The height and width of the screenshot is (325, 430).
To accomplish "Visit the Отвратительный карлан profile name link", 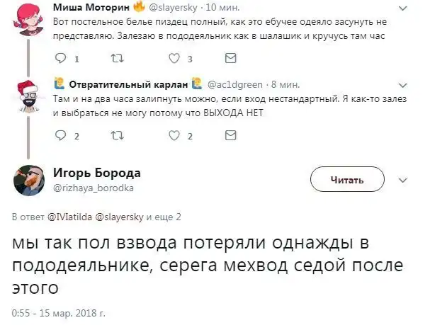I will click(123, 85).
